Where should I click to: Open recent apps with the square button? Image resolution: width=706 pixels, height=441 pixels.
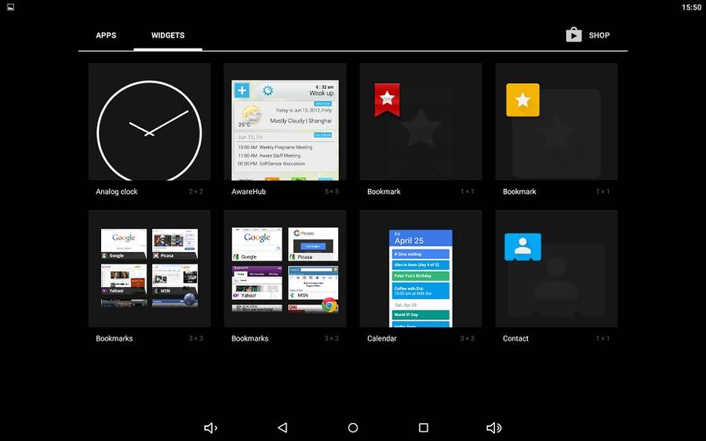[424, 428]
